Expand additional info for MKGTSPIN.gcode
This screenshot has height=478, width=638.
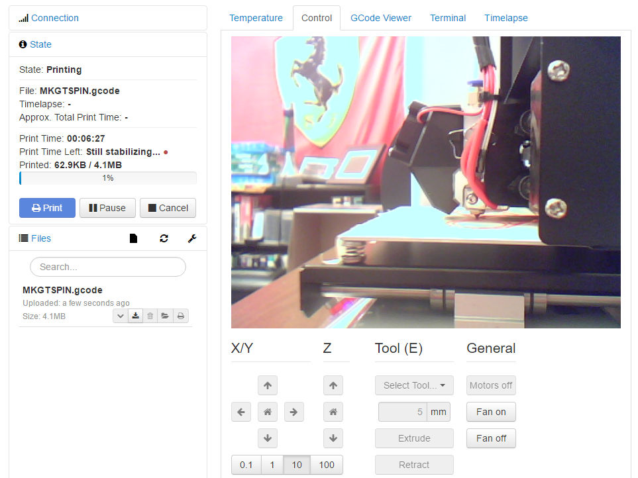click(120, 316)
